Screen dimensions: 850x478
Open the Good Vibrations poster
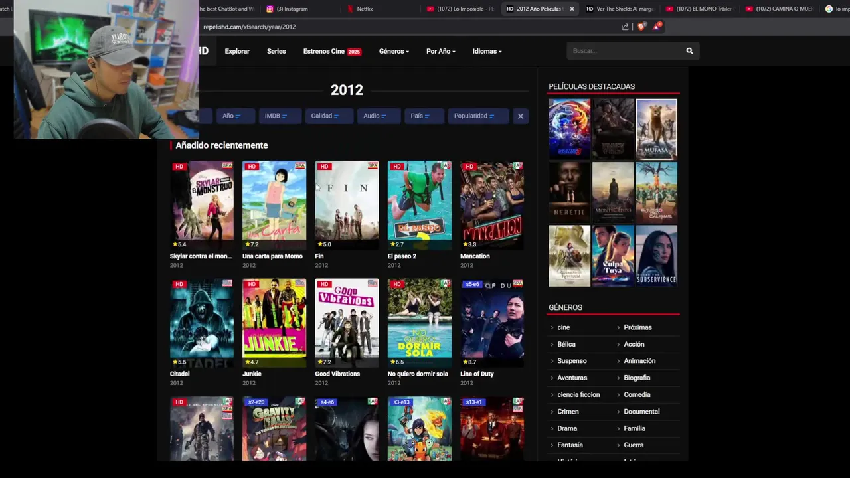tap(347, 323)
